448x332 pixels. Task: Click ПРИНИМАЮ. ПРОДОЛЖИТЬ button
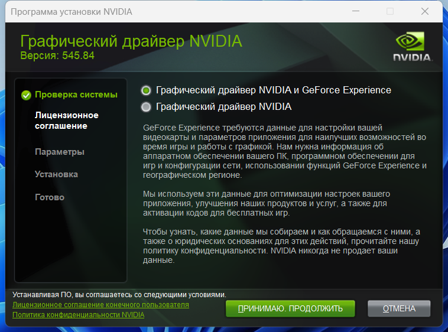(x=290, y=308)
